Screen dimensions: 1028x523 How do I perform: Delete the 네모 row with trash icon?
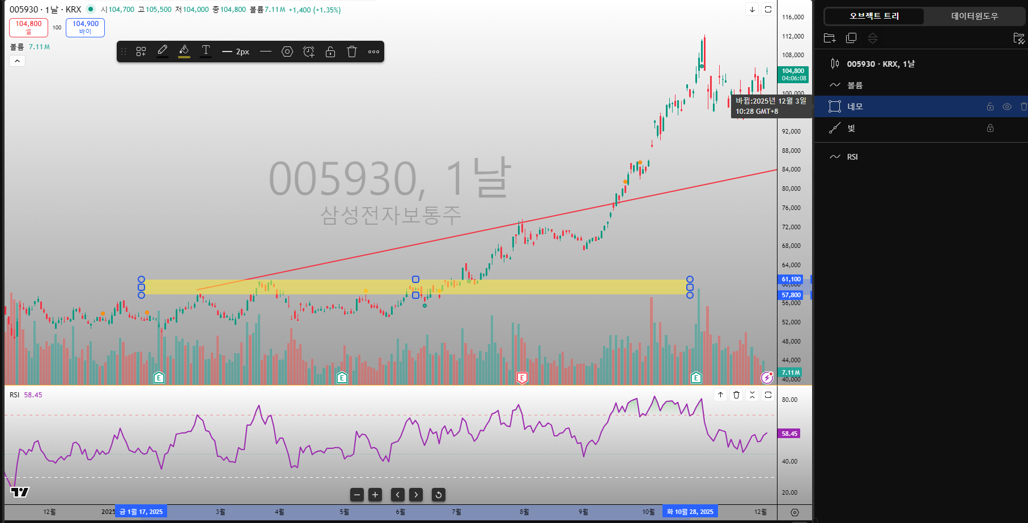(x=1023, y=106)
